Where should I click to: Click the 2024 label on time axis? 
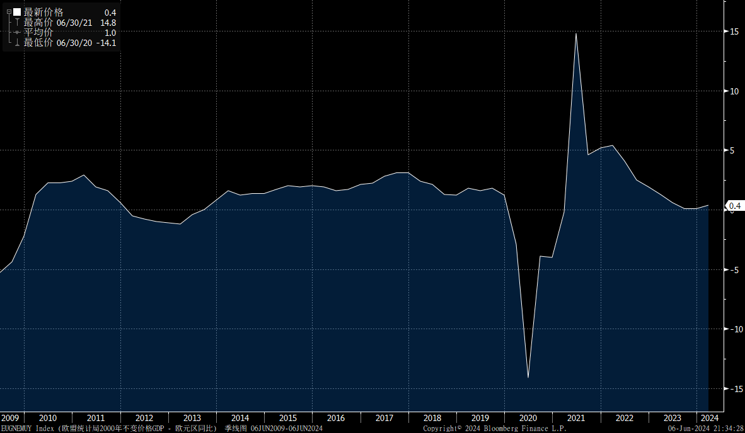tap(708, 418)
